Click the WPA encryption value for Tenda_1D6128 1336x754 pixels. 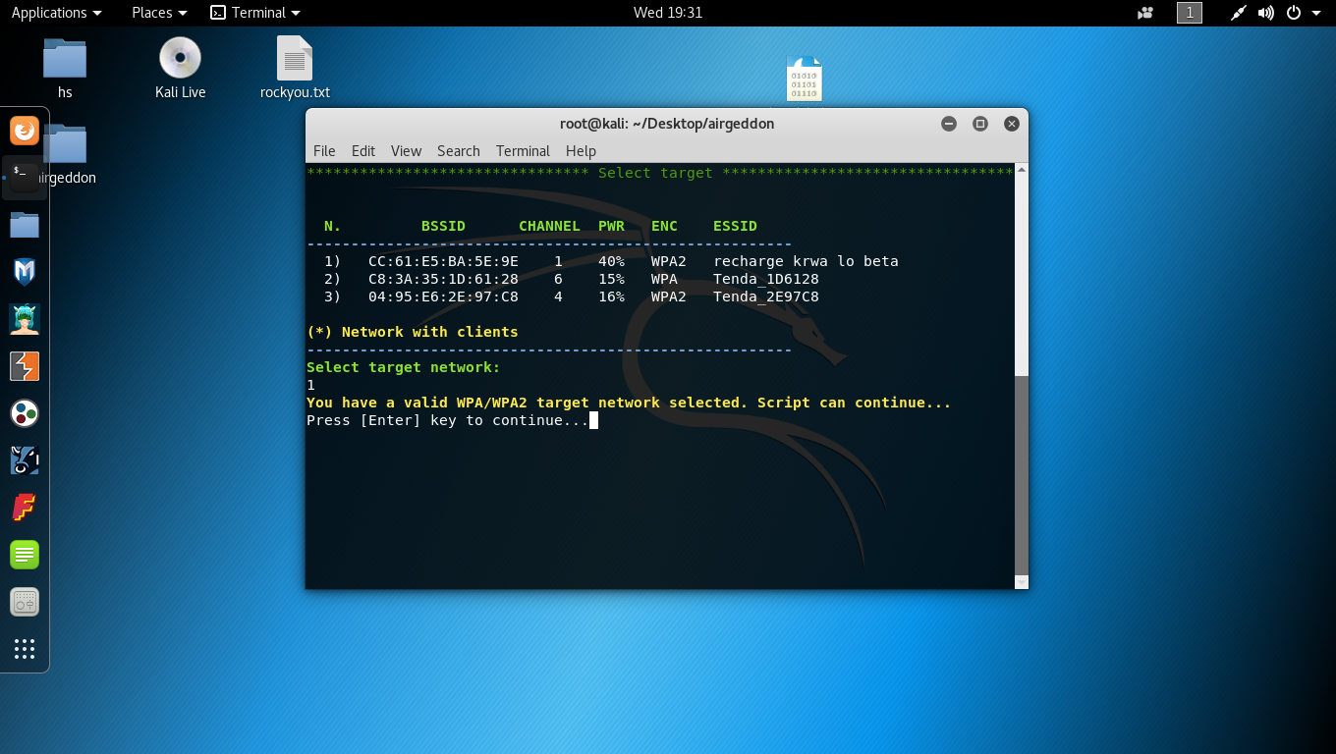[664, 279]
